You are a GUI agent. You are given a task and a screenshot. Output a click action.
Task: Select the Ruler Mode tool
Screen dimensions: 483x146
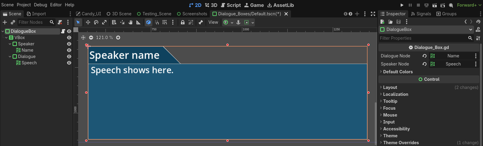(x=139, y=22)
